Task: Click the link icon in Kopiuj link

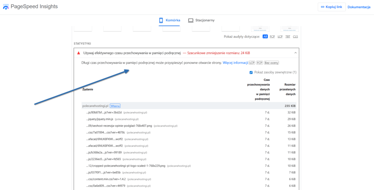Action: (323, 7)
